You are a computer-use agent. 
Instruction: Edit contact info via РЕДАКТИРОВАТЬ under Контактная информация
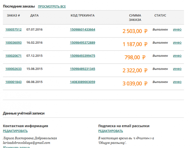click(x=15, y=131)
